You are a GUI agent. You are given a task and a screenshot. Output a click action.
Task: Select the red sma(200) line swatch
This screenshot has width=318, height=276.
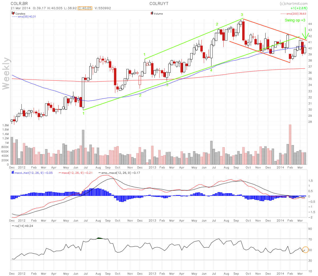pyautogui.click(x=283, y=14)
